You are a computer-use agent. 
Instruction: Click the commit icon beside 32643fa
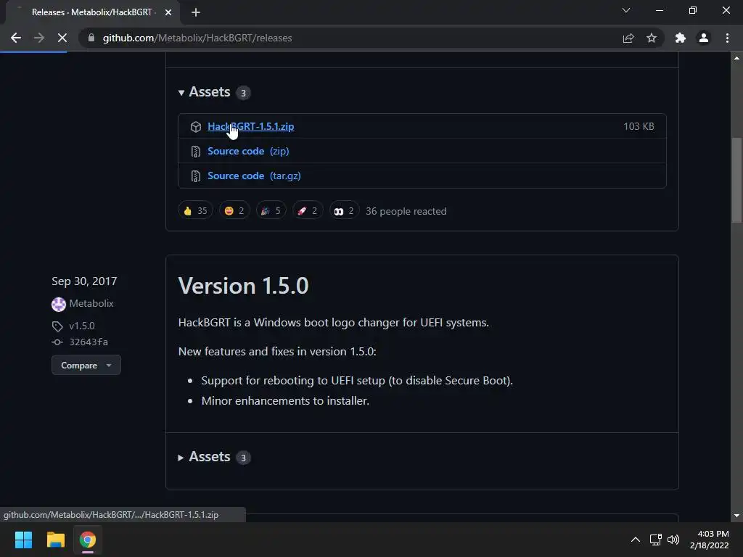(57, 342)
